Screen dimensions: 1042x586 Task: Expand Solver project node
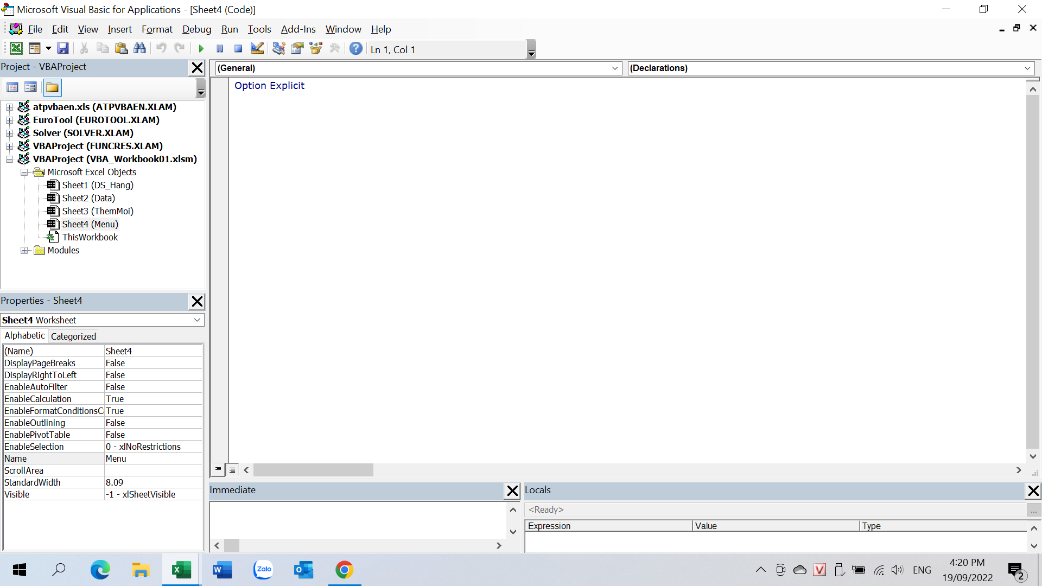click(x=9, y=133)
